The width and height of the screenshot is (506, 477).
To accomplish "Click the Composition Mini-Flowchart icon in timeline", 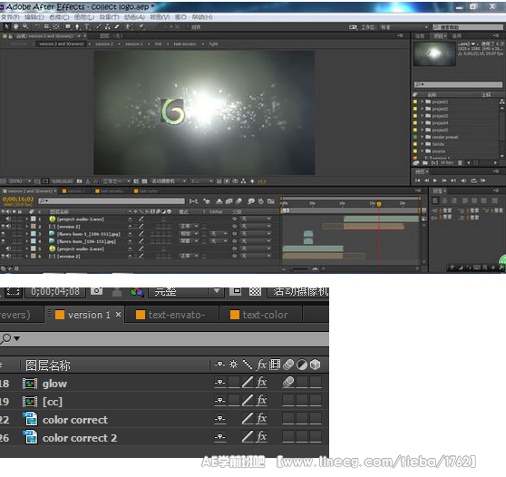I will (193, 201).
